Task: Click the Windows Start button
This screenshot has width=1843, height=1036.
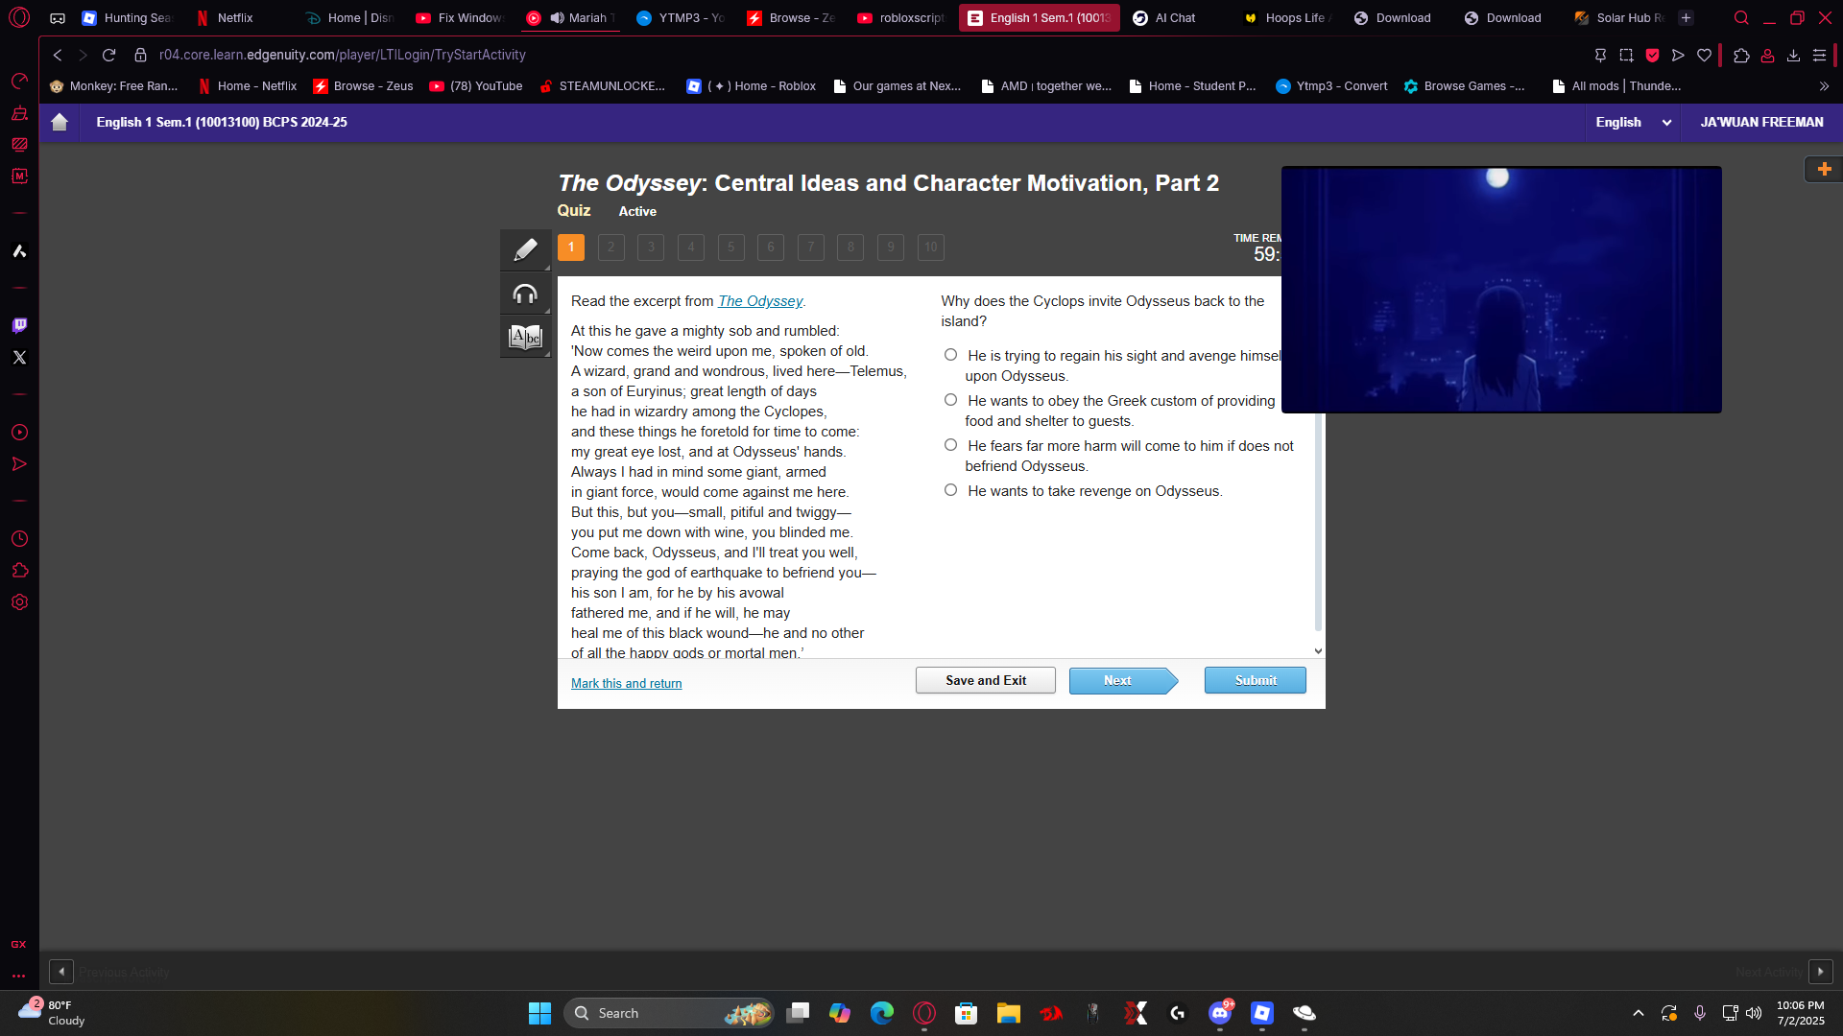Action: coord(539,1013)
